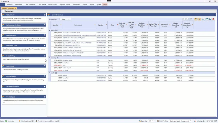Collapse the Parameters section

click(3, 11)
